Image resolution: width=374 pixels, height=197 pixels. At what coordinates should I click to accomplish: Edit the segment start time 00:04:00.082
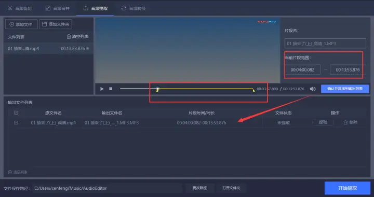tap(302, 69)
